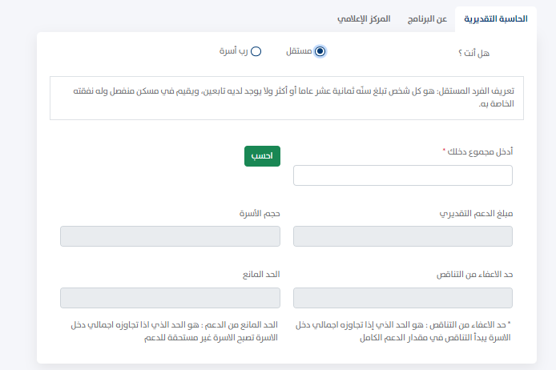Click the مستقل option label text
Viewport: 556px width, 370px height.
tap(299, 51)
